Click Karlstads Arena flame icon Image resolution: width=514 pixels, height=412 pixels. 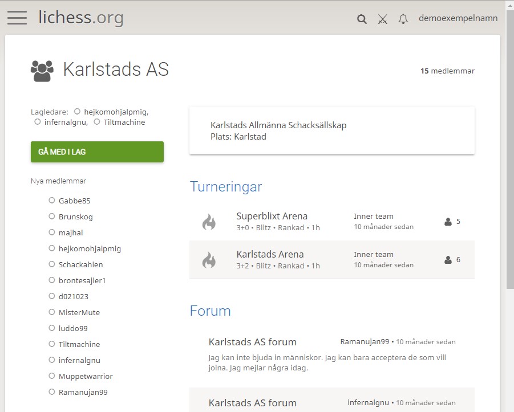209,260
